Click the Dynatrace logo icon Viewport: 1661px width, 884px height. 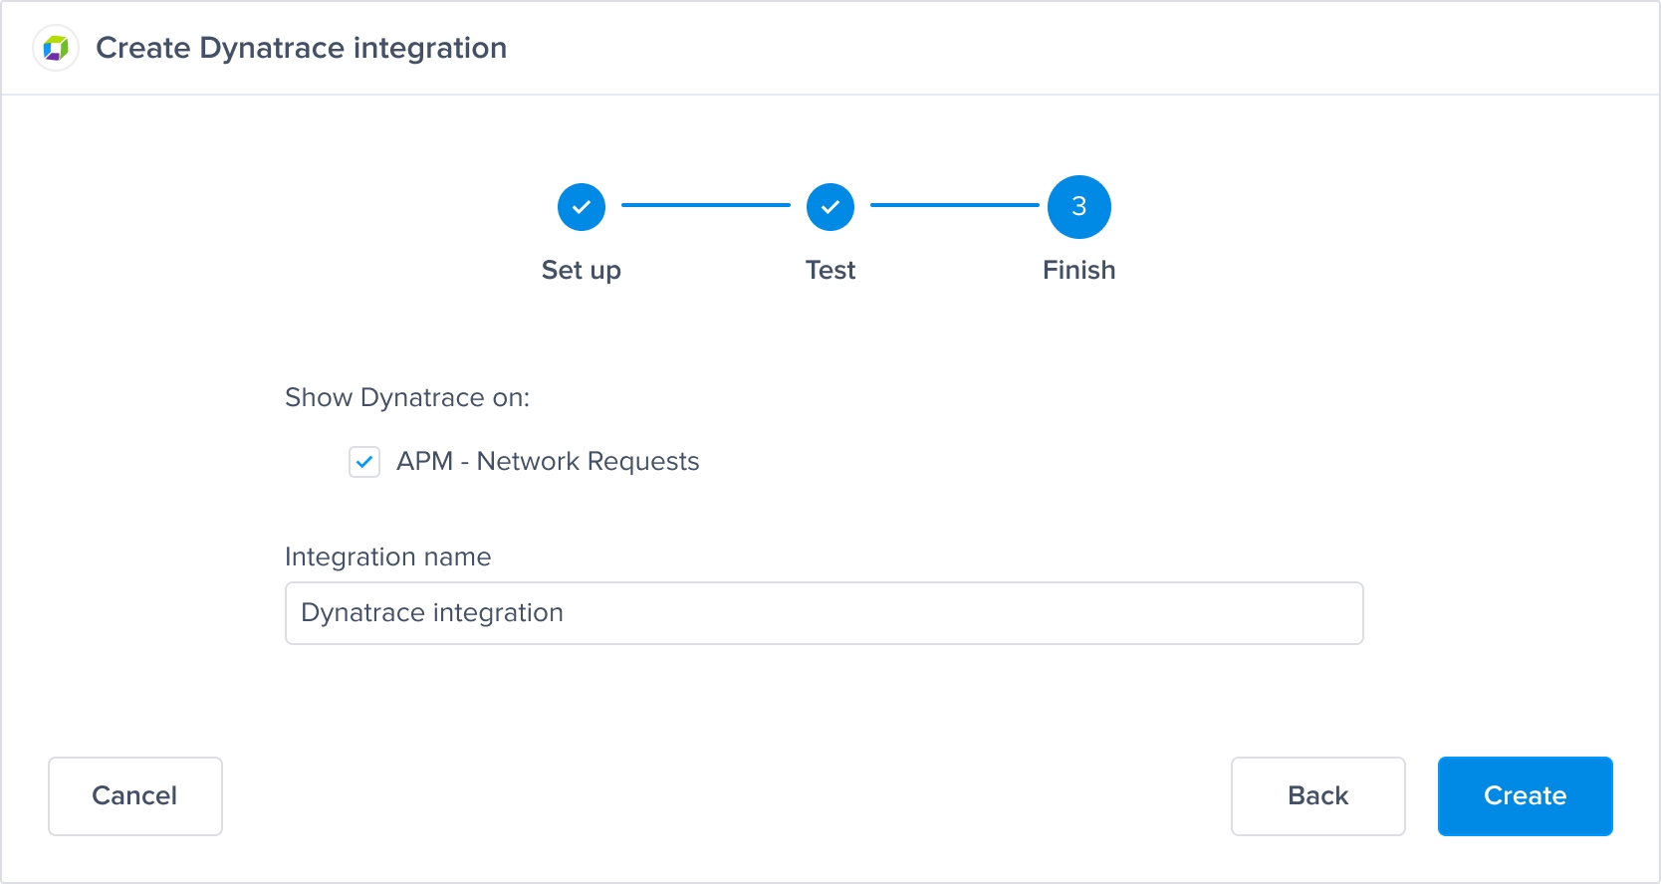click(x=56, y=48)
